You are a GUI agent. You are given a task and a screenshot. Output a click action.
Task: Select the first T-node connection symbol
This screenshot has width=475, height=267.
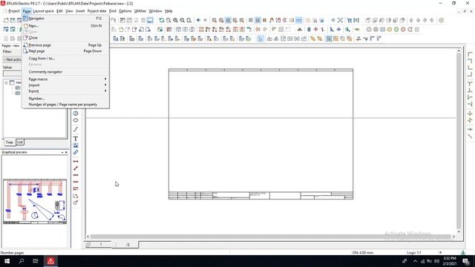point(470,84)
